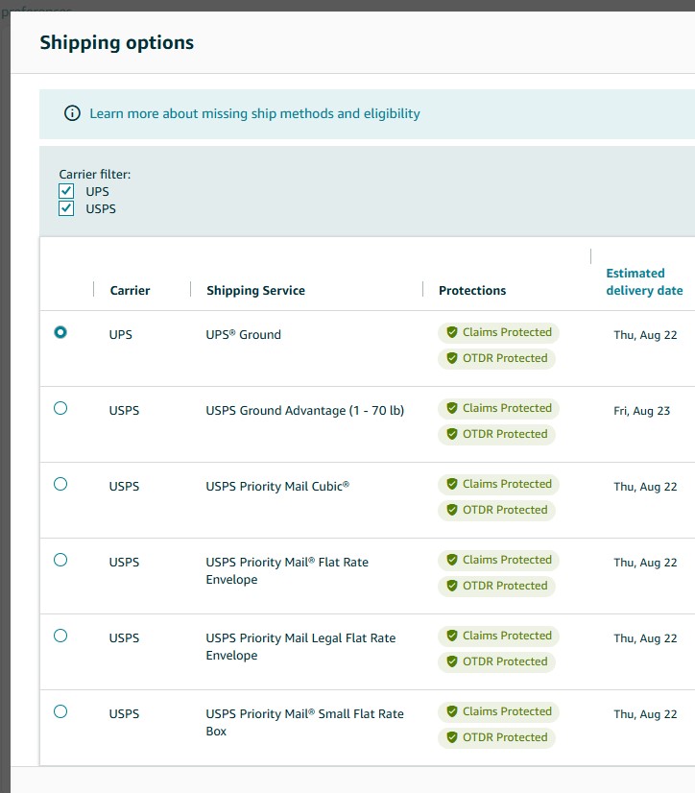Click OTDR Protected badge for Small Flat Rate Box
695x793 pixels.
pos(496,737)
